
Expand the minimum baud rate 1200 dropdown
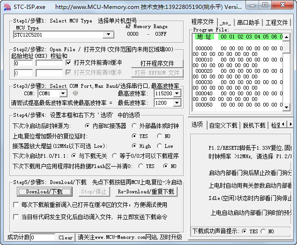point(176,103)
